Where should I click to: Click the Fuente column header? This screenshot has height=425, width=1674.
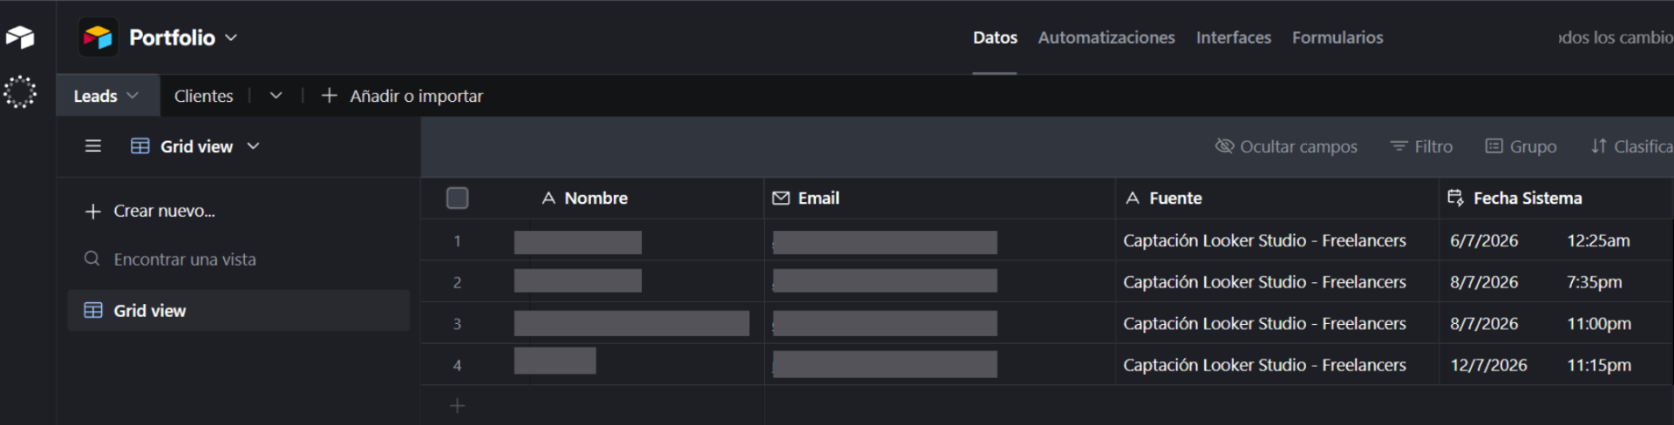[x=1277, y=199]
